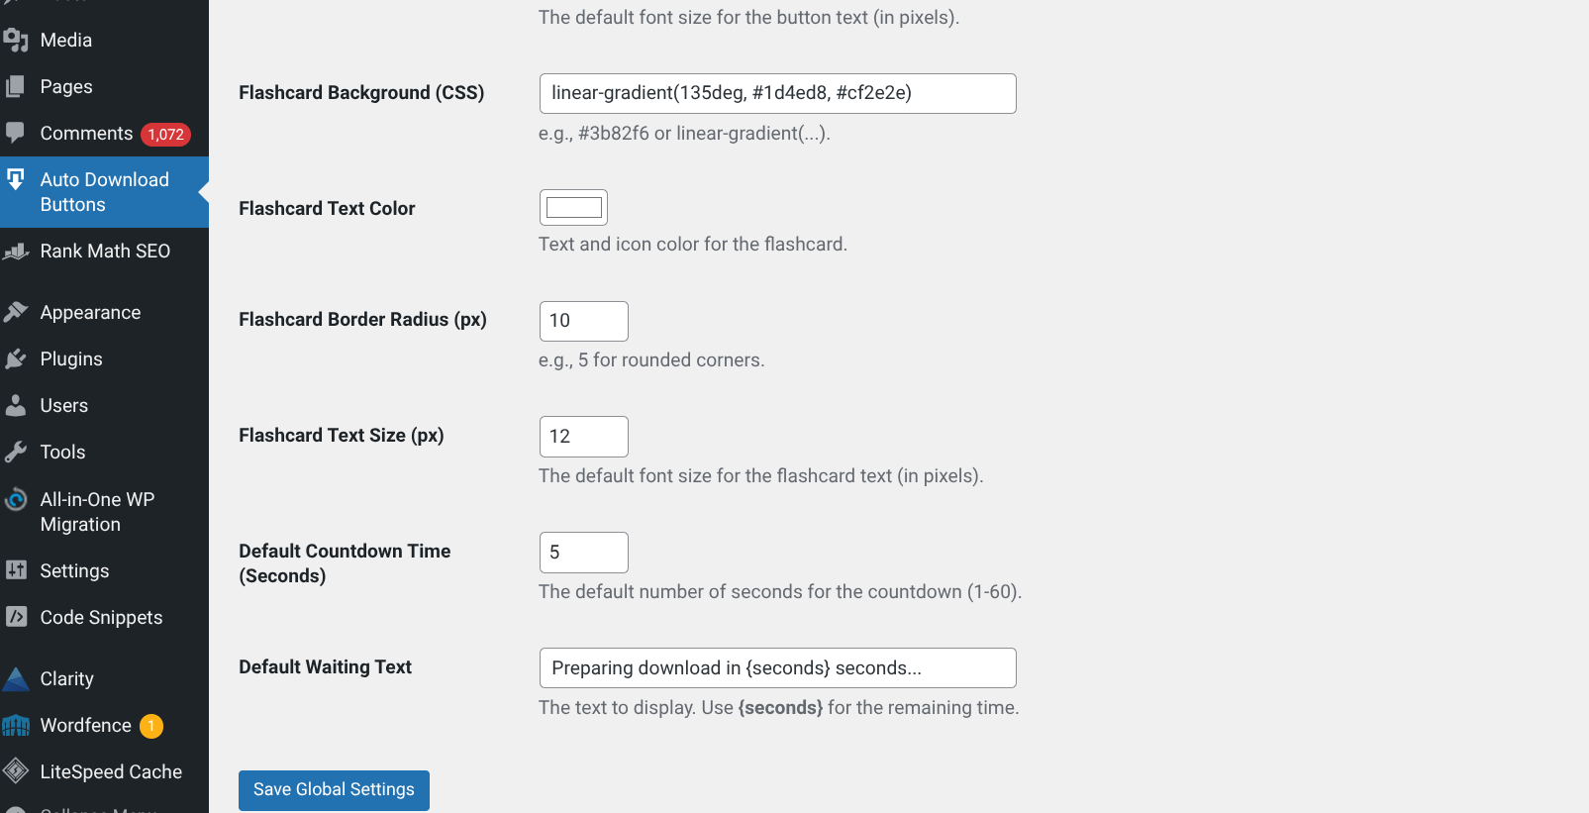Click the Flashcard Border Radius input

point(583,321)
